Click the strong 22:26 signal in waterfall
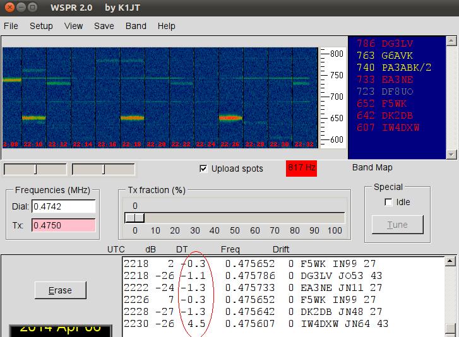The image size is (459, 337). pos(230,118)
